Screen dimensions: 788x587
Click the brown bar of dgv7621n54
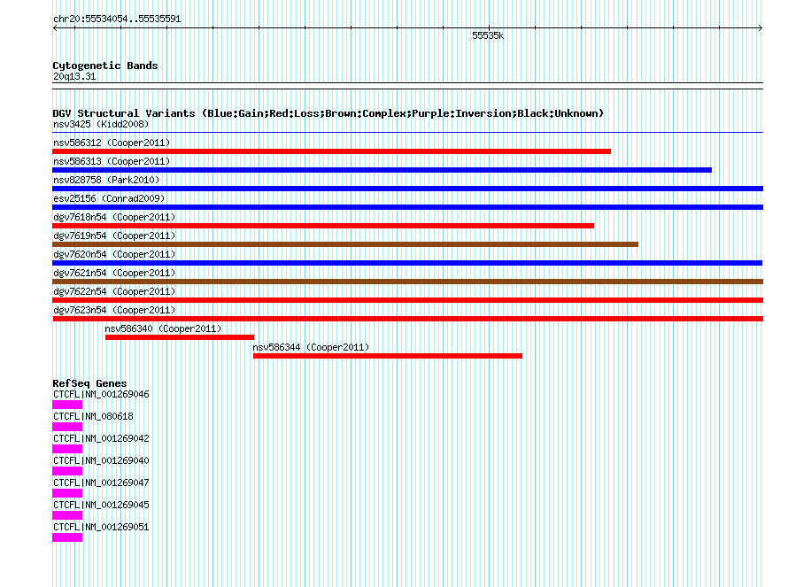click(x=407, y=282)
